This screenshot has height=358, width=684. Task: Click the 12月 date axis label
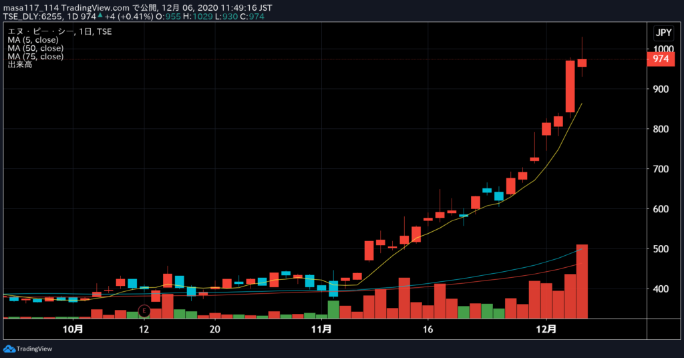546,329
